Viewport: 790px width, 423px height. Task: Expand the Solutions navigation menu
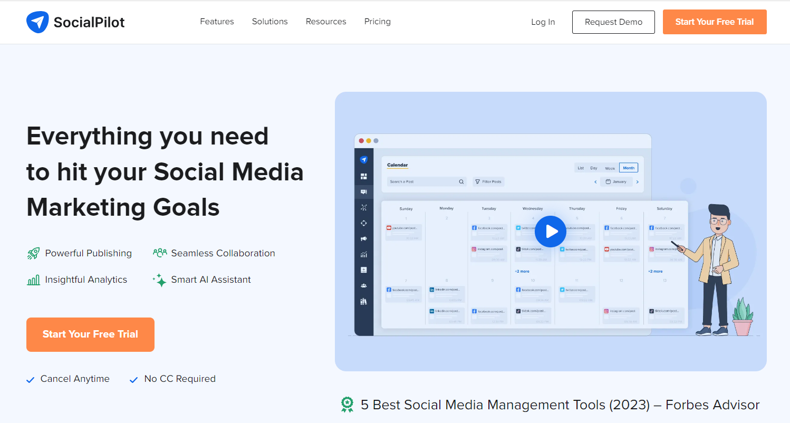269,22
